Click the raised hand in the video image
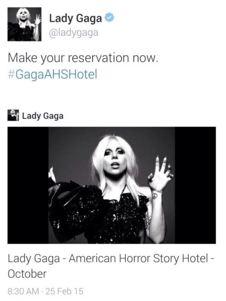 160,174
